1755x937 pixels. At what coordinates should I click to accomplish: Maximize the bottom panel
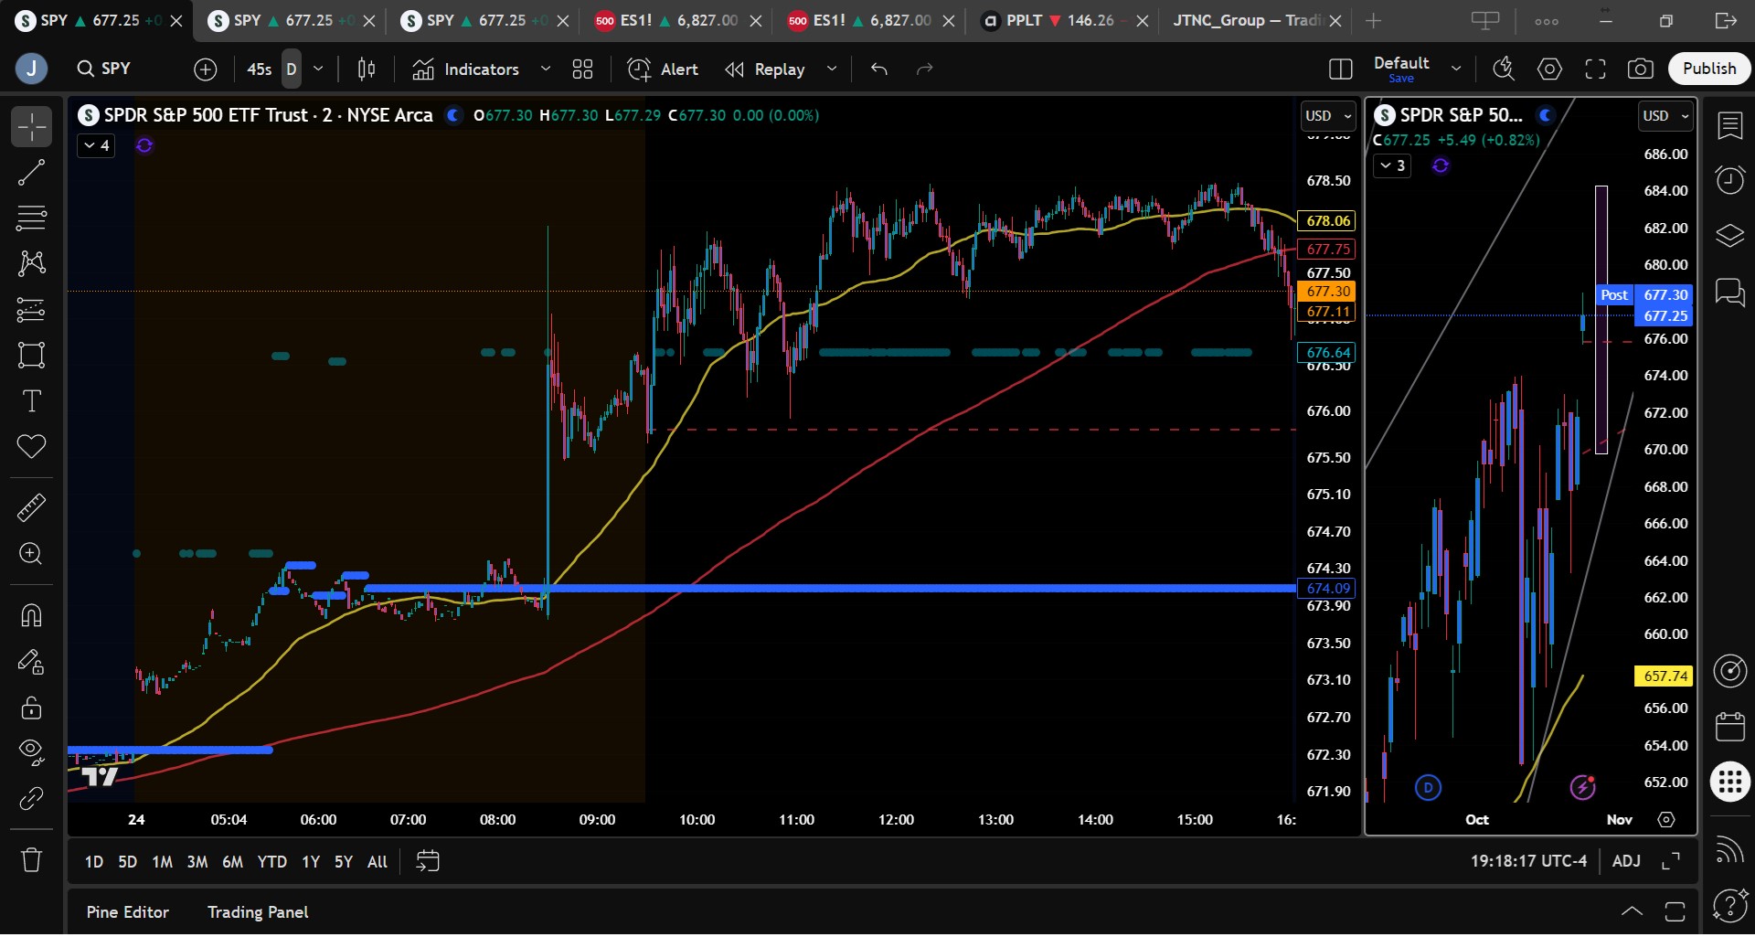tap(1675, 911)
